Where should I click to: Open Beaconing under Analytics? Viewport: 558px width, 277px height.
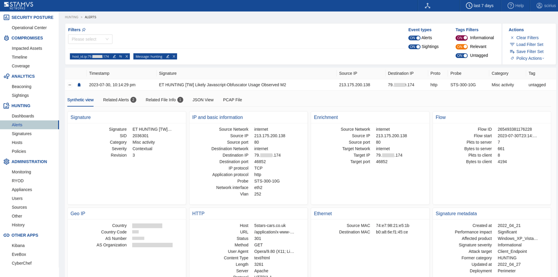(22, 87)
